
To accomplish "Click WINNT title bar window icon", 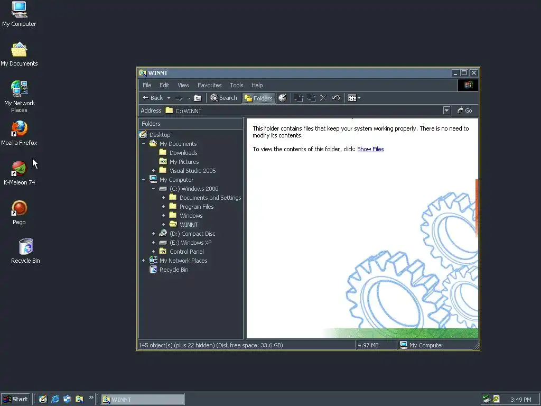I will 143,73.
